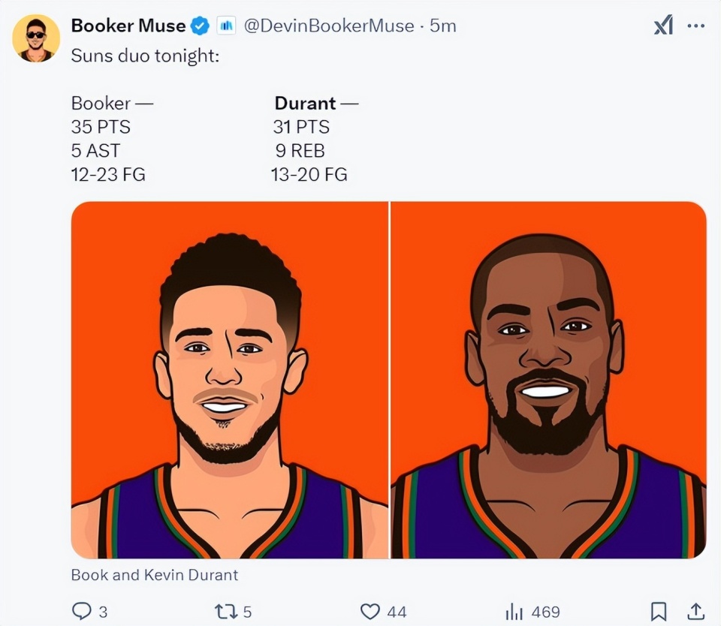Bookmark this post
This screenshot has height=626, width=721.
tap(659, 612)
